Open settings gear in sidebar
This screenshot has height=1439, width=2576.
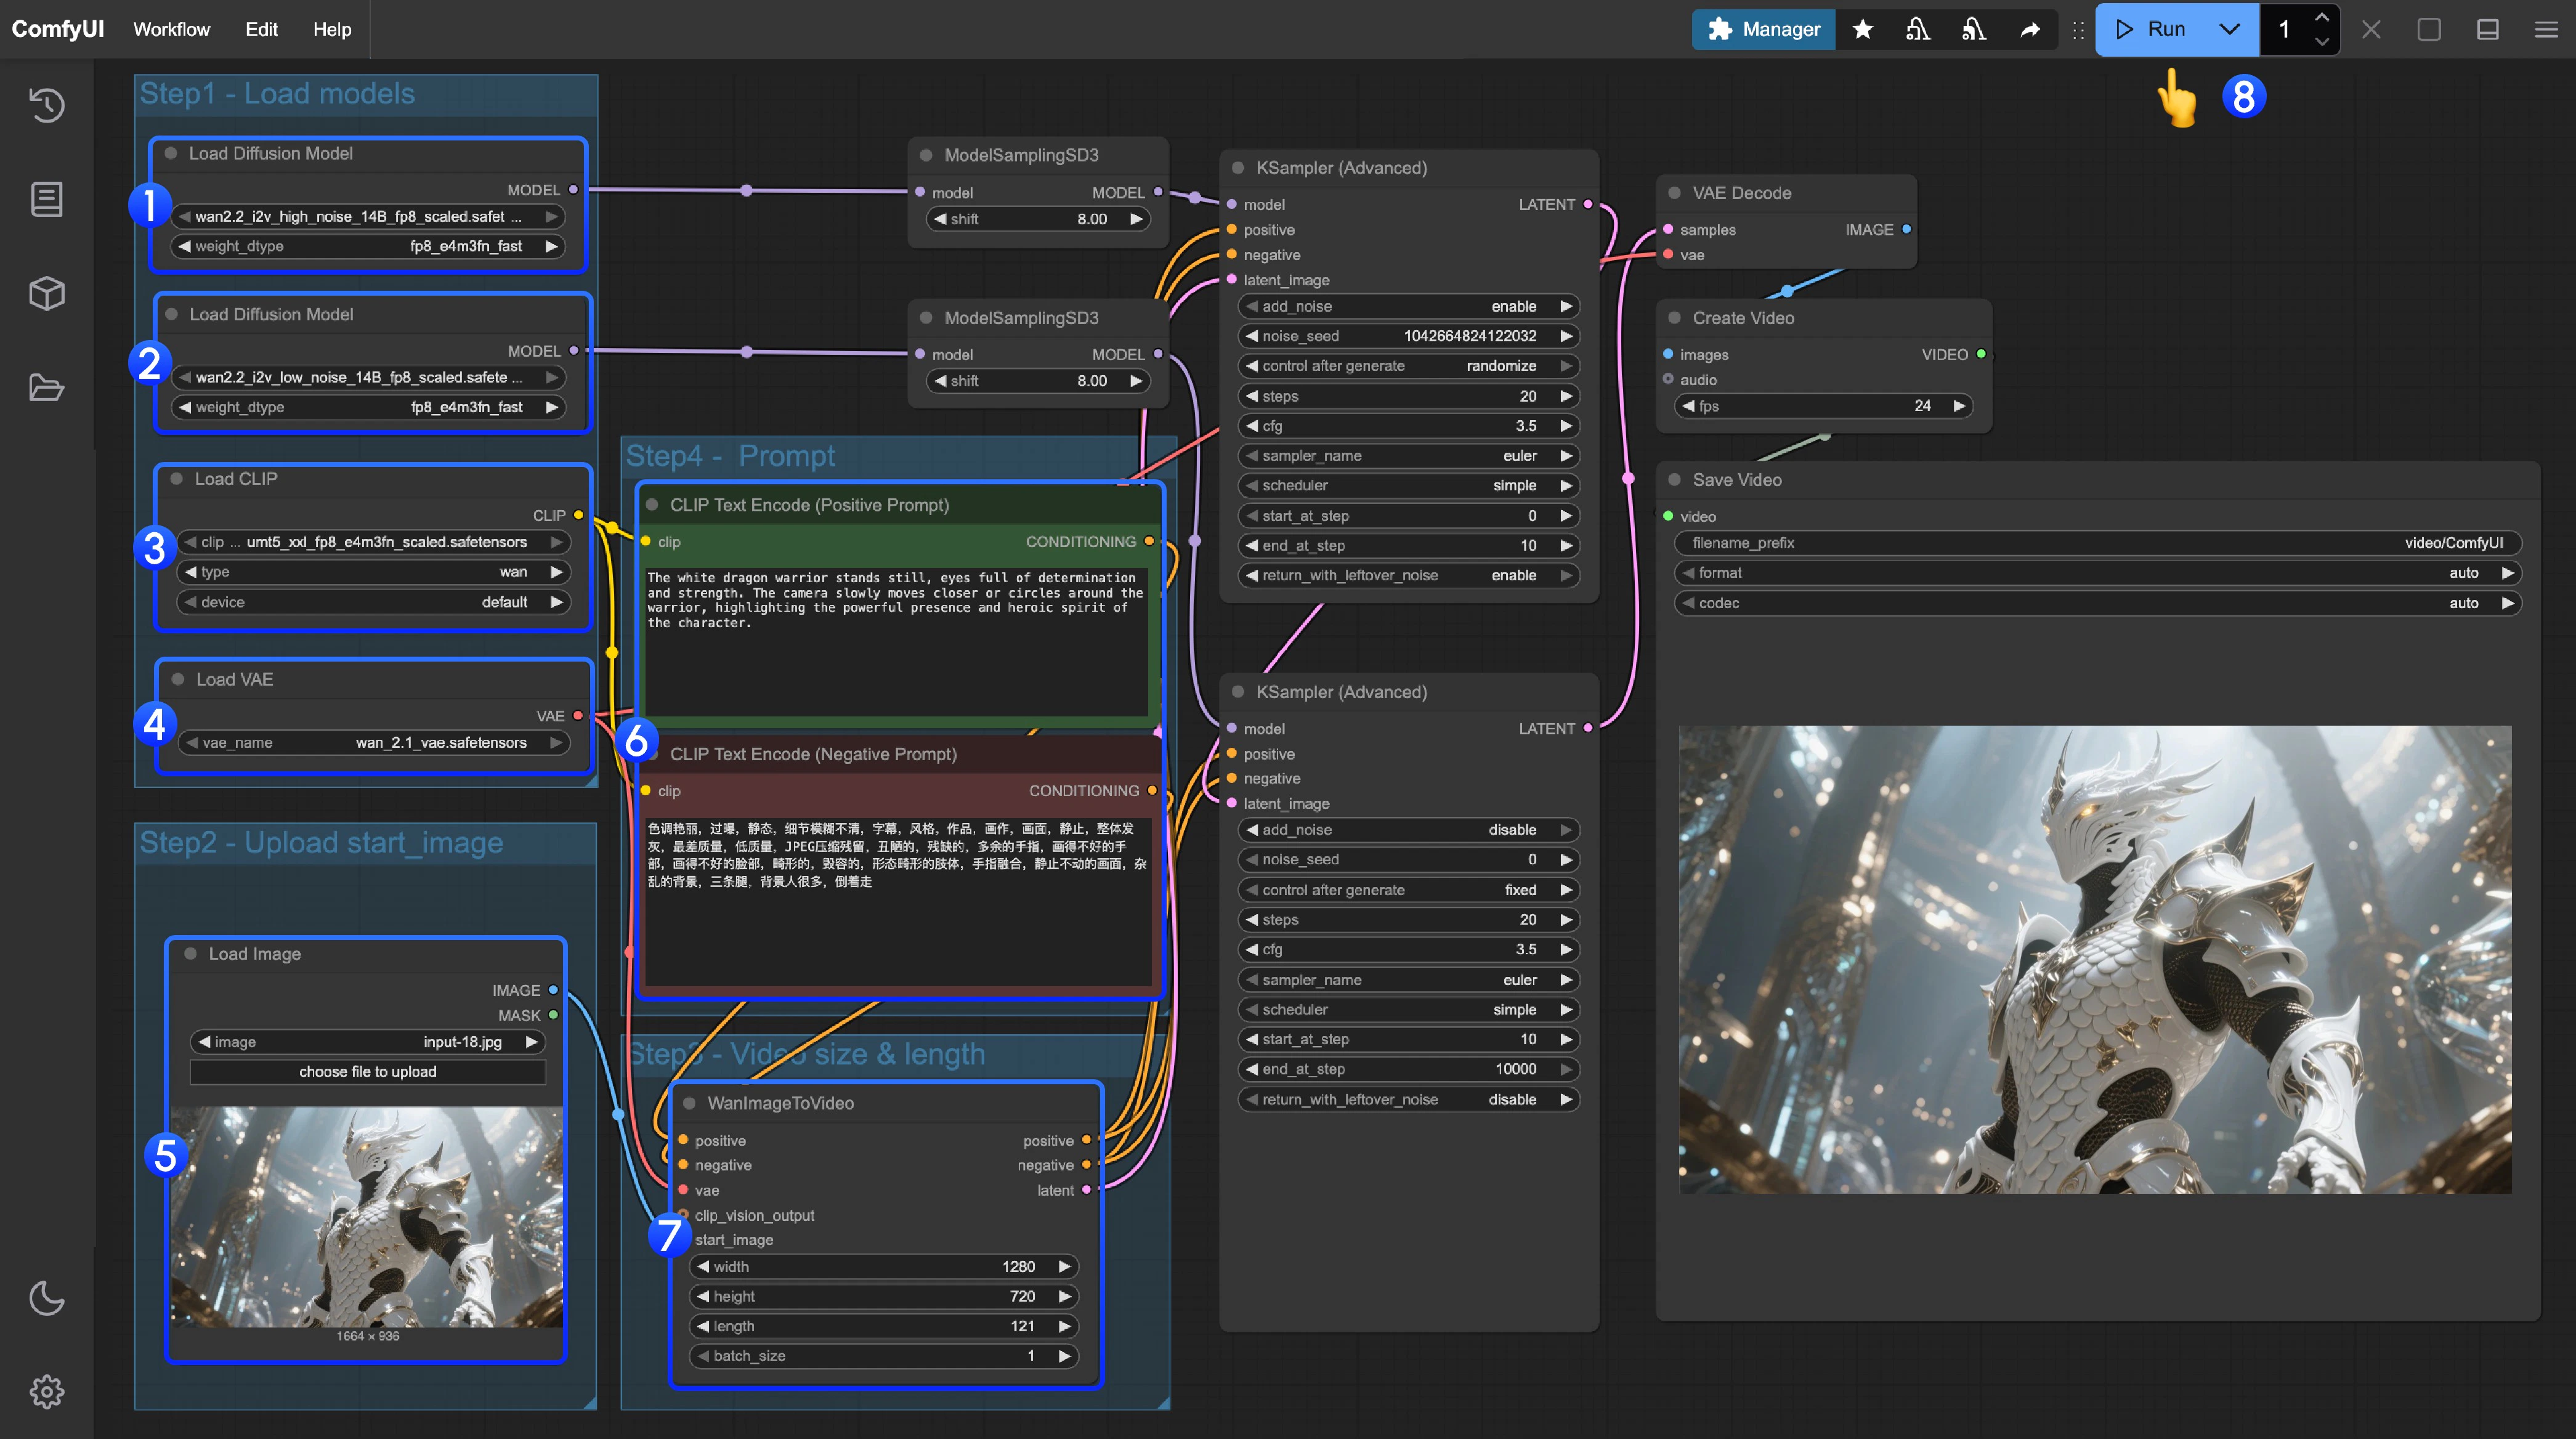tap(46, 1391)
